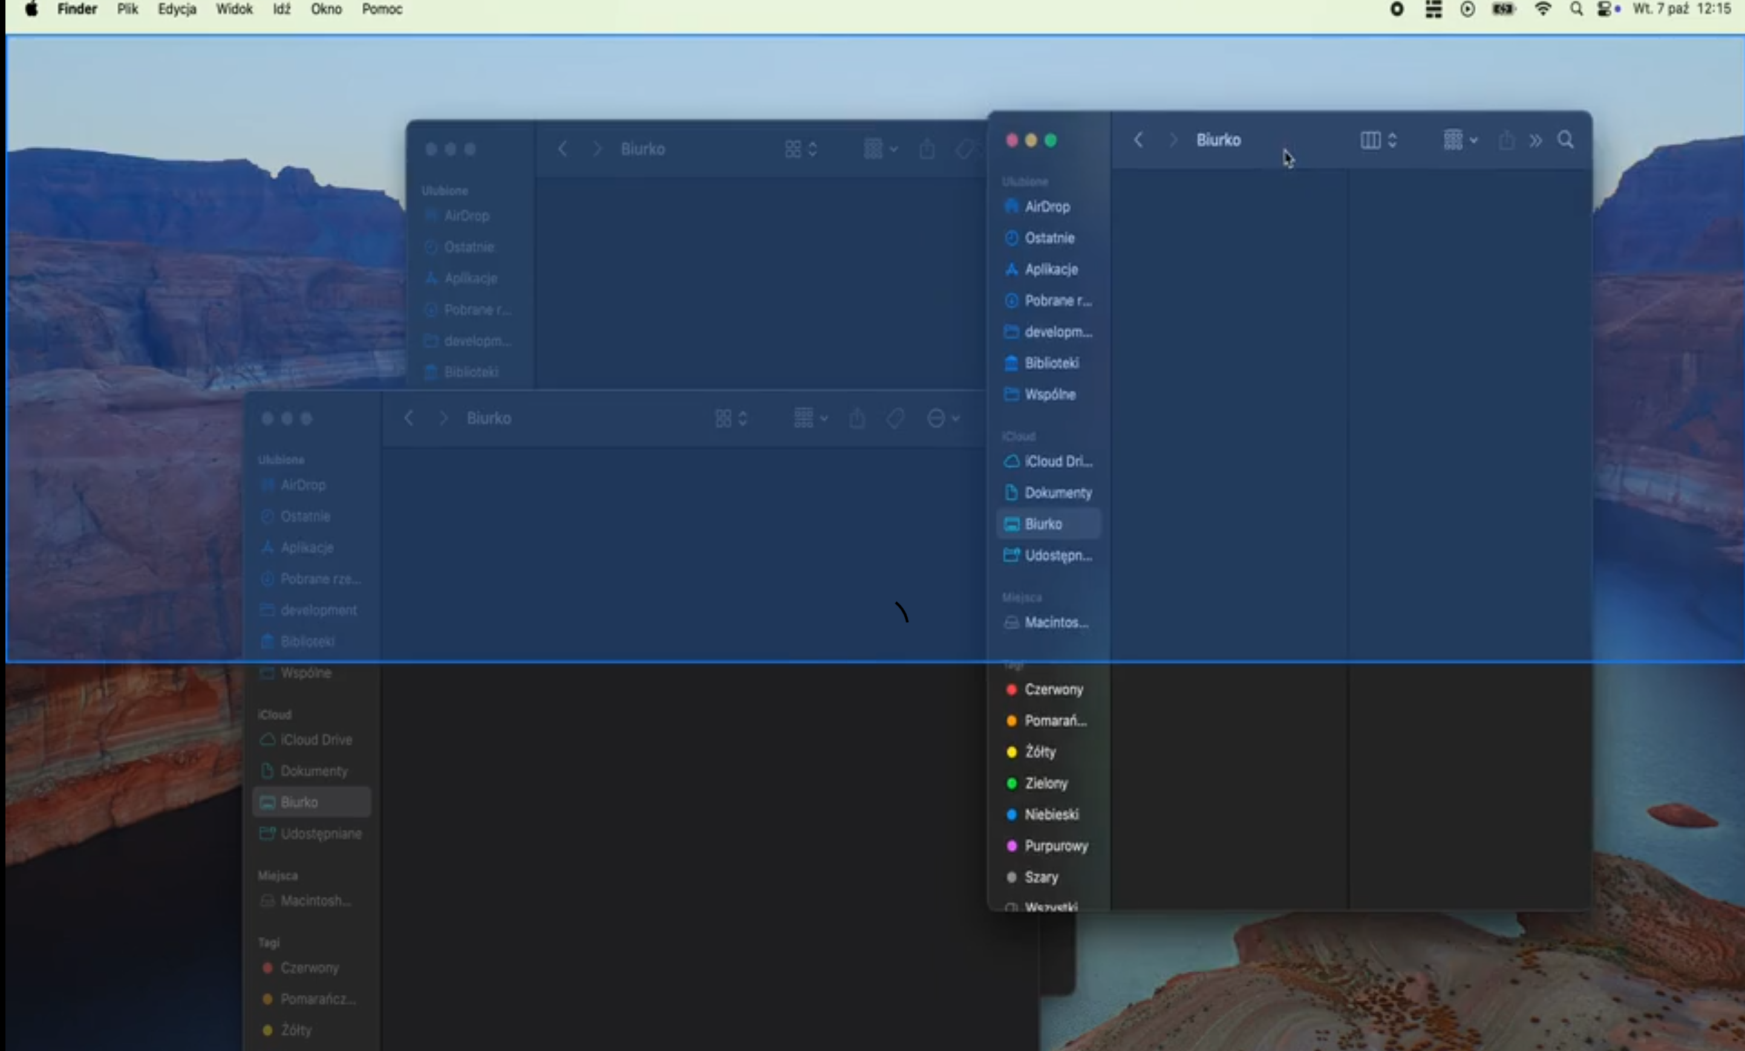1745x1051 pixels.
Task: Go back using the front window's back arrow
Action: (x=1138, y=140)
